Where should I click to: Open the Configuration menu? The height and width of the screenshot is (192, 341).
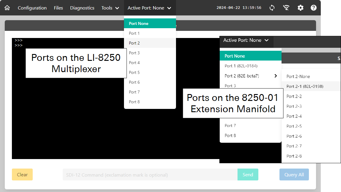click(32, 8)
